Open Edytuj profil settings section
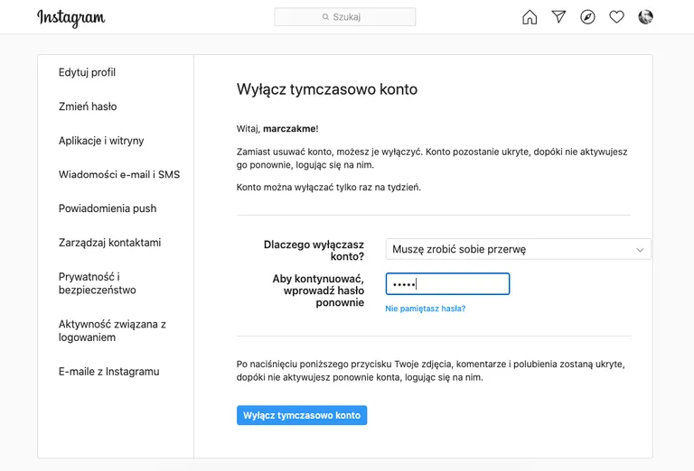694x471 pixels. pyautogui.click(x=87, y=72)
